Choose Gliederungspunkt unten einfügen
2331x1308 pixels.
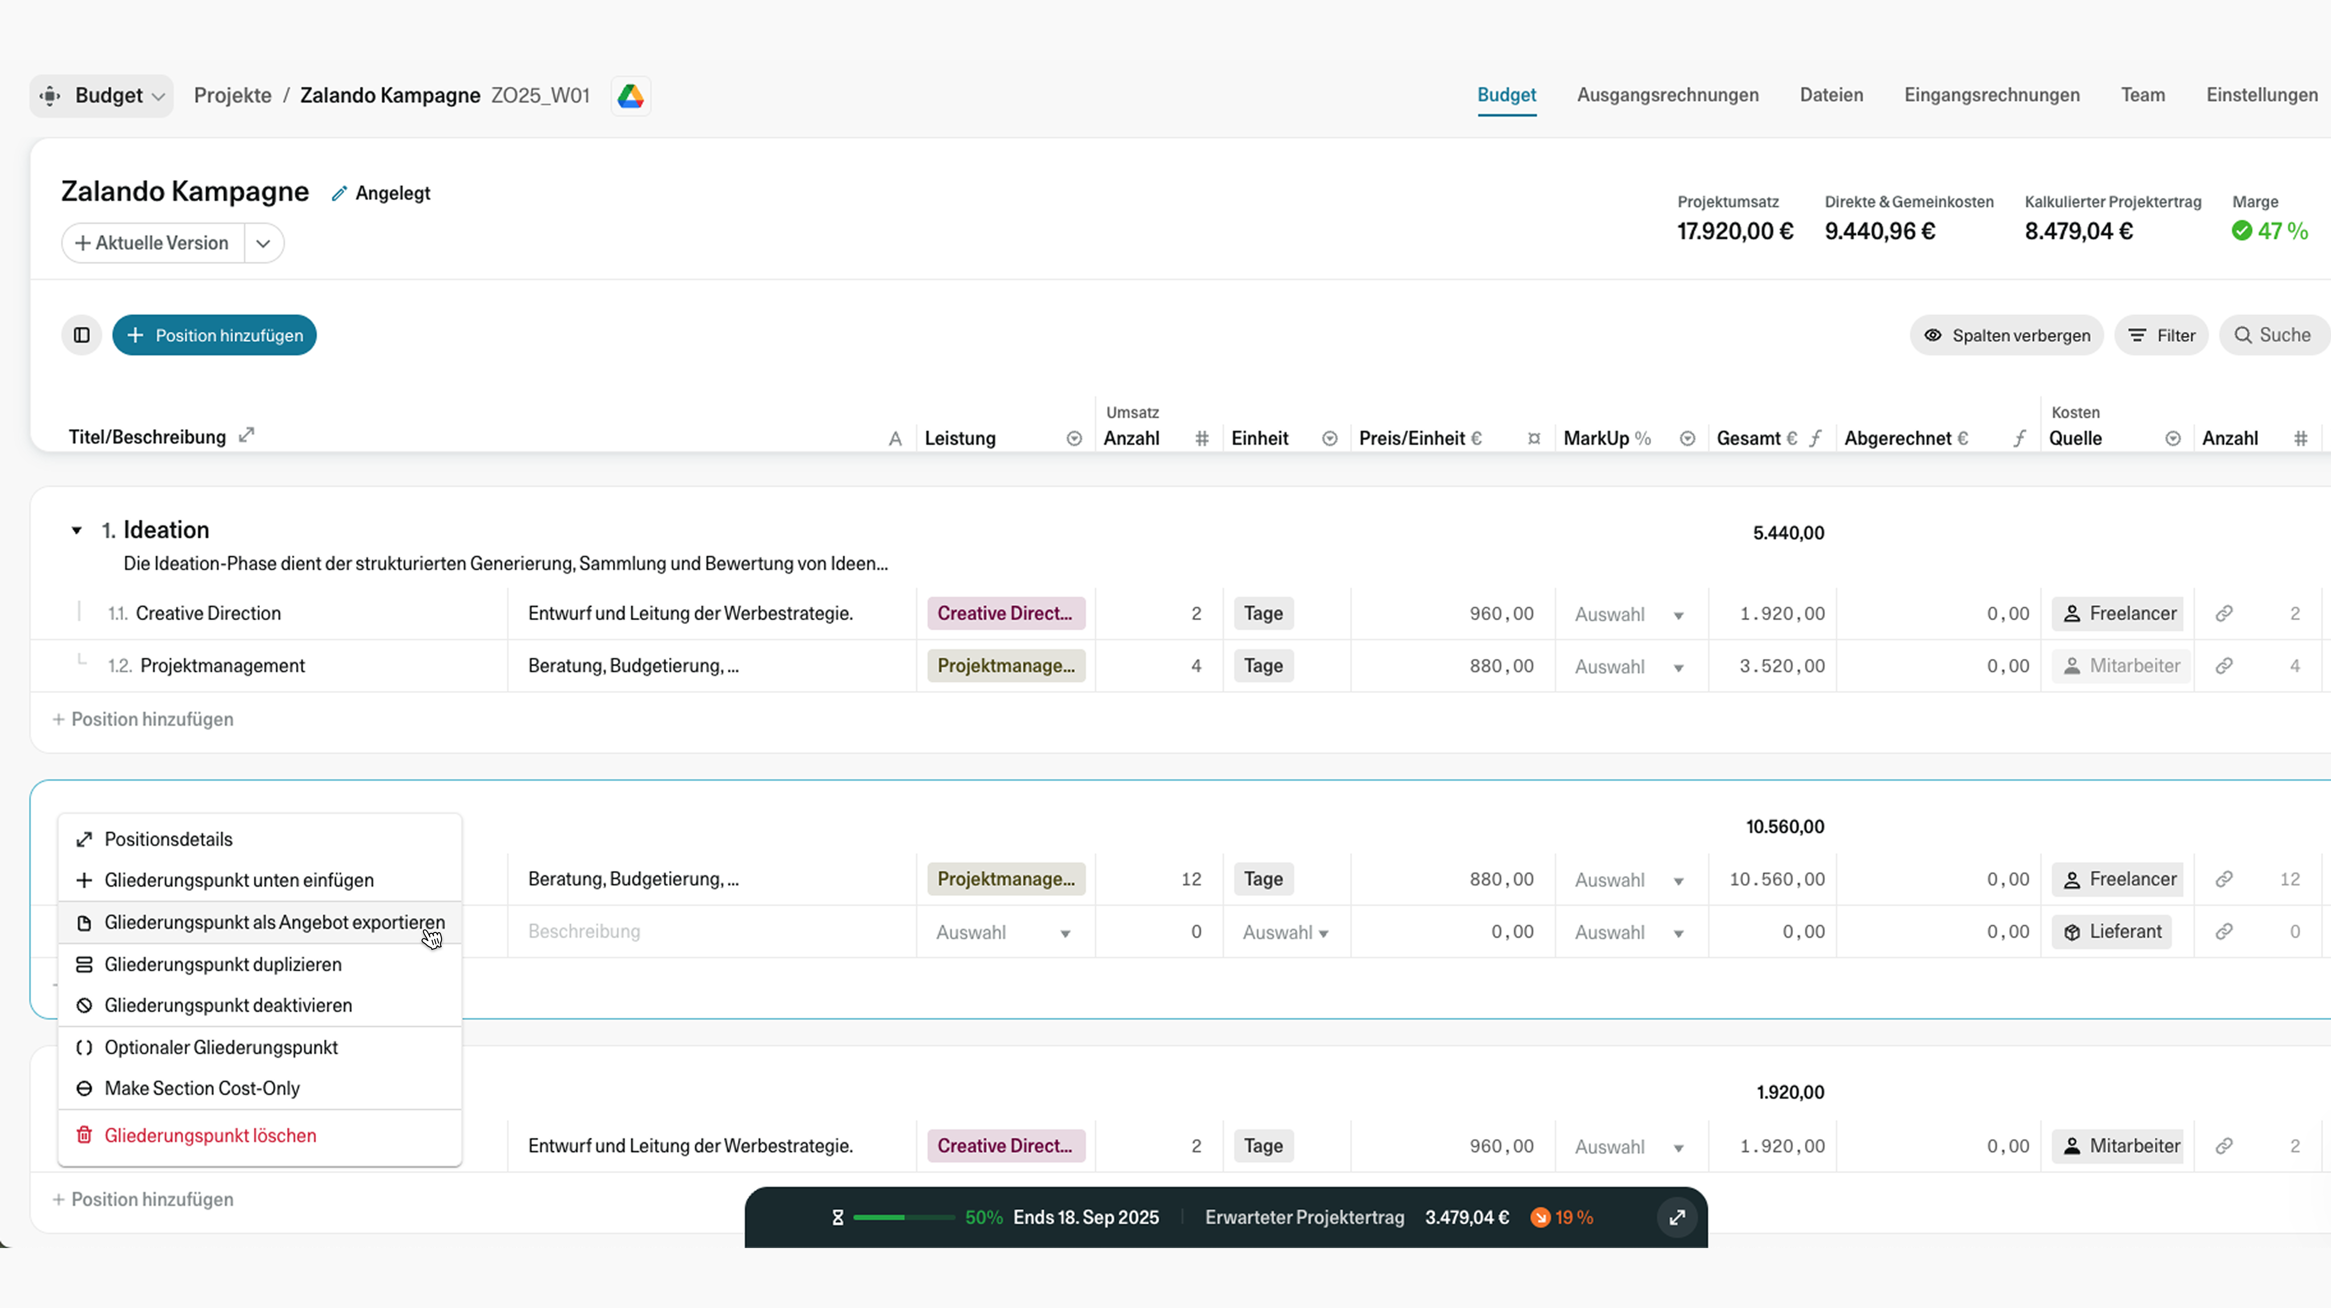click(x=260, y=880)
